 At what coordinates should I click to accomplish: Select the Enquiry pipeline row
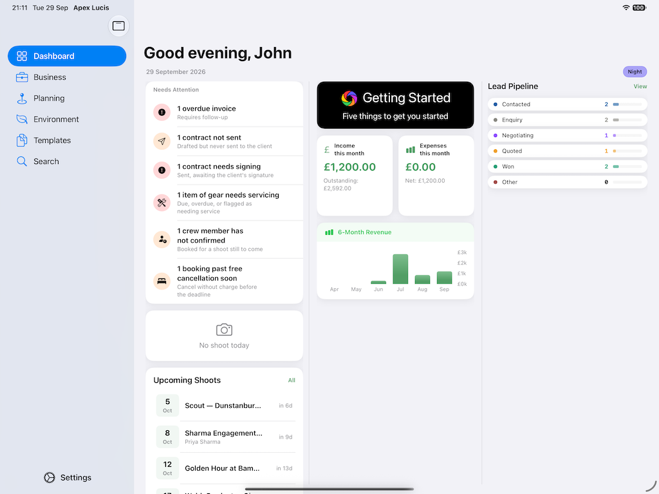pyautogui.click(x=568, y=120)
